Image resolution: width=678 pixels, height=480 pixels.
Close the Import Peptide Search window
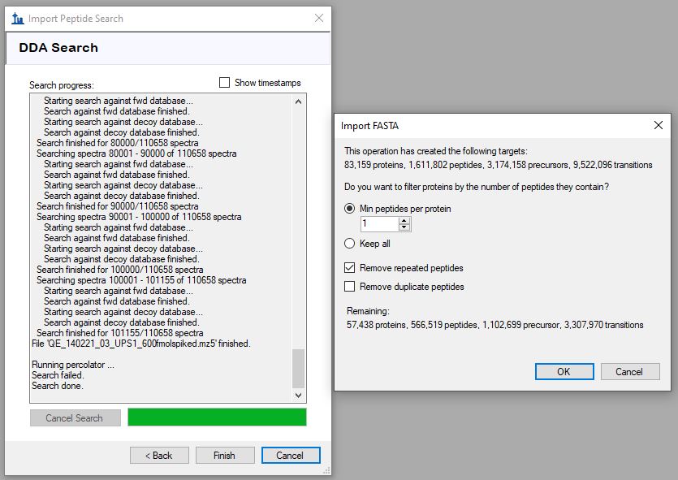317,18
